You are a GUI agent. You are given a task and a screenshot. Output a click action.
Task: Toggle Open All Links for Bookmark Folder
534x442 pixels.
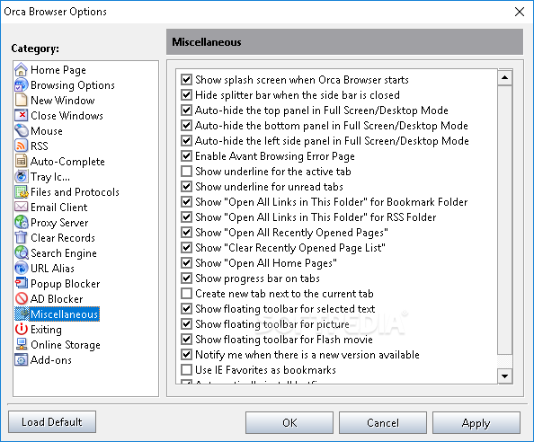186,202
